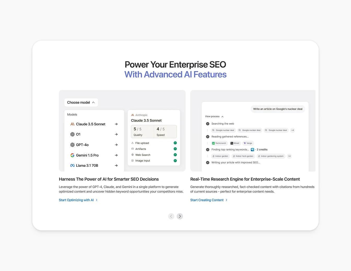Click the Techcrunch source icon
Screen dimensions: 351x271
pyautogui.click(x=214, y=143)
